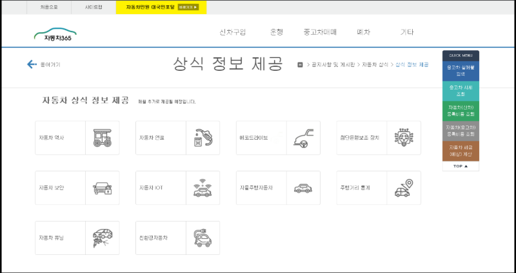The width and height of the screenshot is (516, 273).
Task: Open the 운행 menu
Action: click(x=277, y=32)
